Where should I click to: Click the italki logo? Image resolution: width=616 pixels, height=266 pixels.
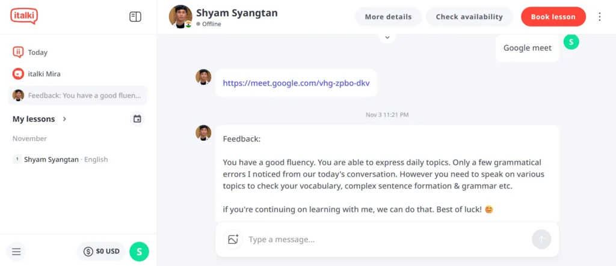(24, 16)
